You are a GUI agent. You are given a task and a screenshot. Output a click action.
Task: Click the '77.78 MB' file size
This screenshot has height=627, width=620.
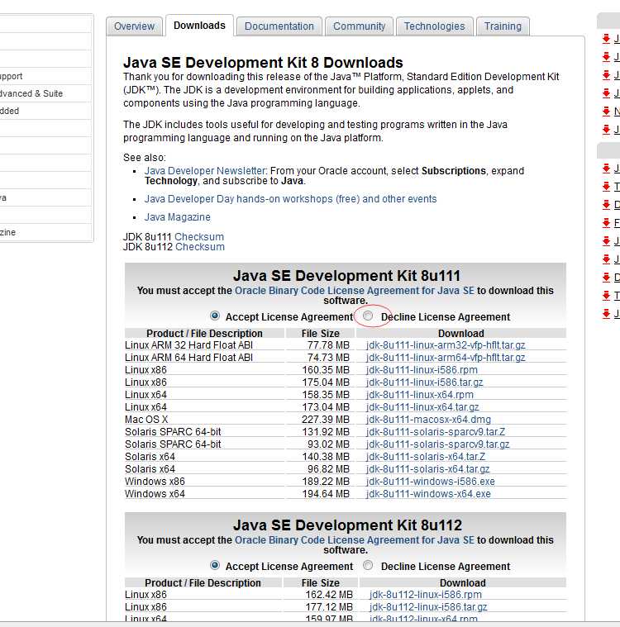[x=328, y=345]
